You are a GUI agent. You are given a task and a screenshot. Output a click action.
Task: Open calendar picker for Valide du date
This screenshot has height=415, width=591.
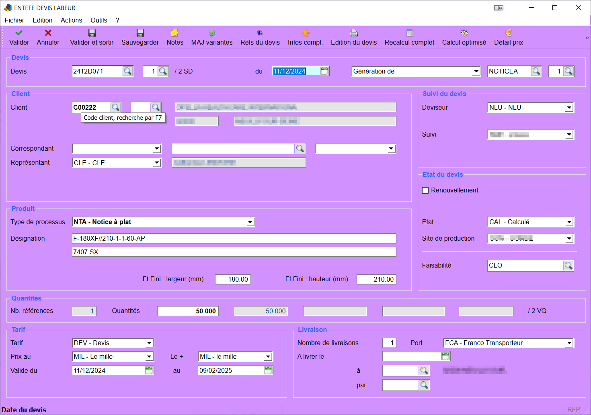click(149, 370)
